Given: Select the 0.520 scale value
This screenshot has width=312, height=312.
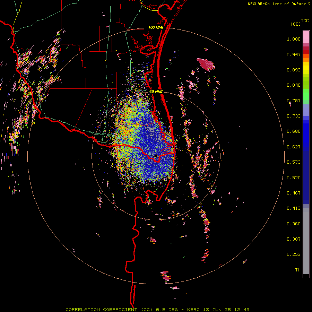Looking at the screenshot, I should pyautogui.click(x=294, y=178).
